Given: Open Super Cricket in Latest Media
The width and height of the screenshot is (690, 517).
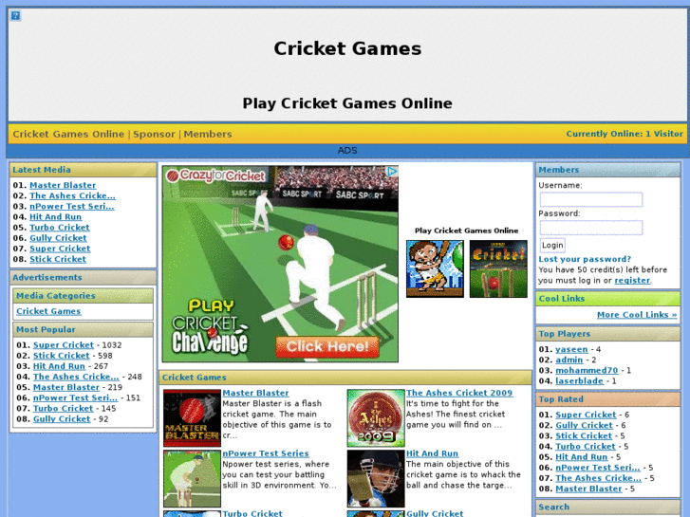Looking at the screenshot, I should click(x=60, y=249).
